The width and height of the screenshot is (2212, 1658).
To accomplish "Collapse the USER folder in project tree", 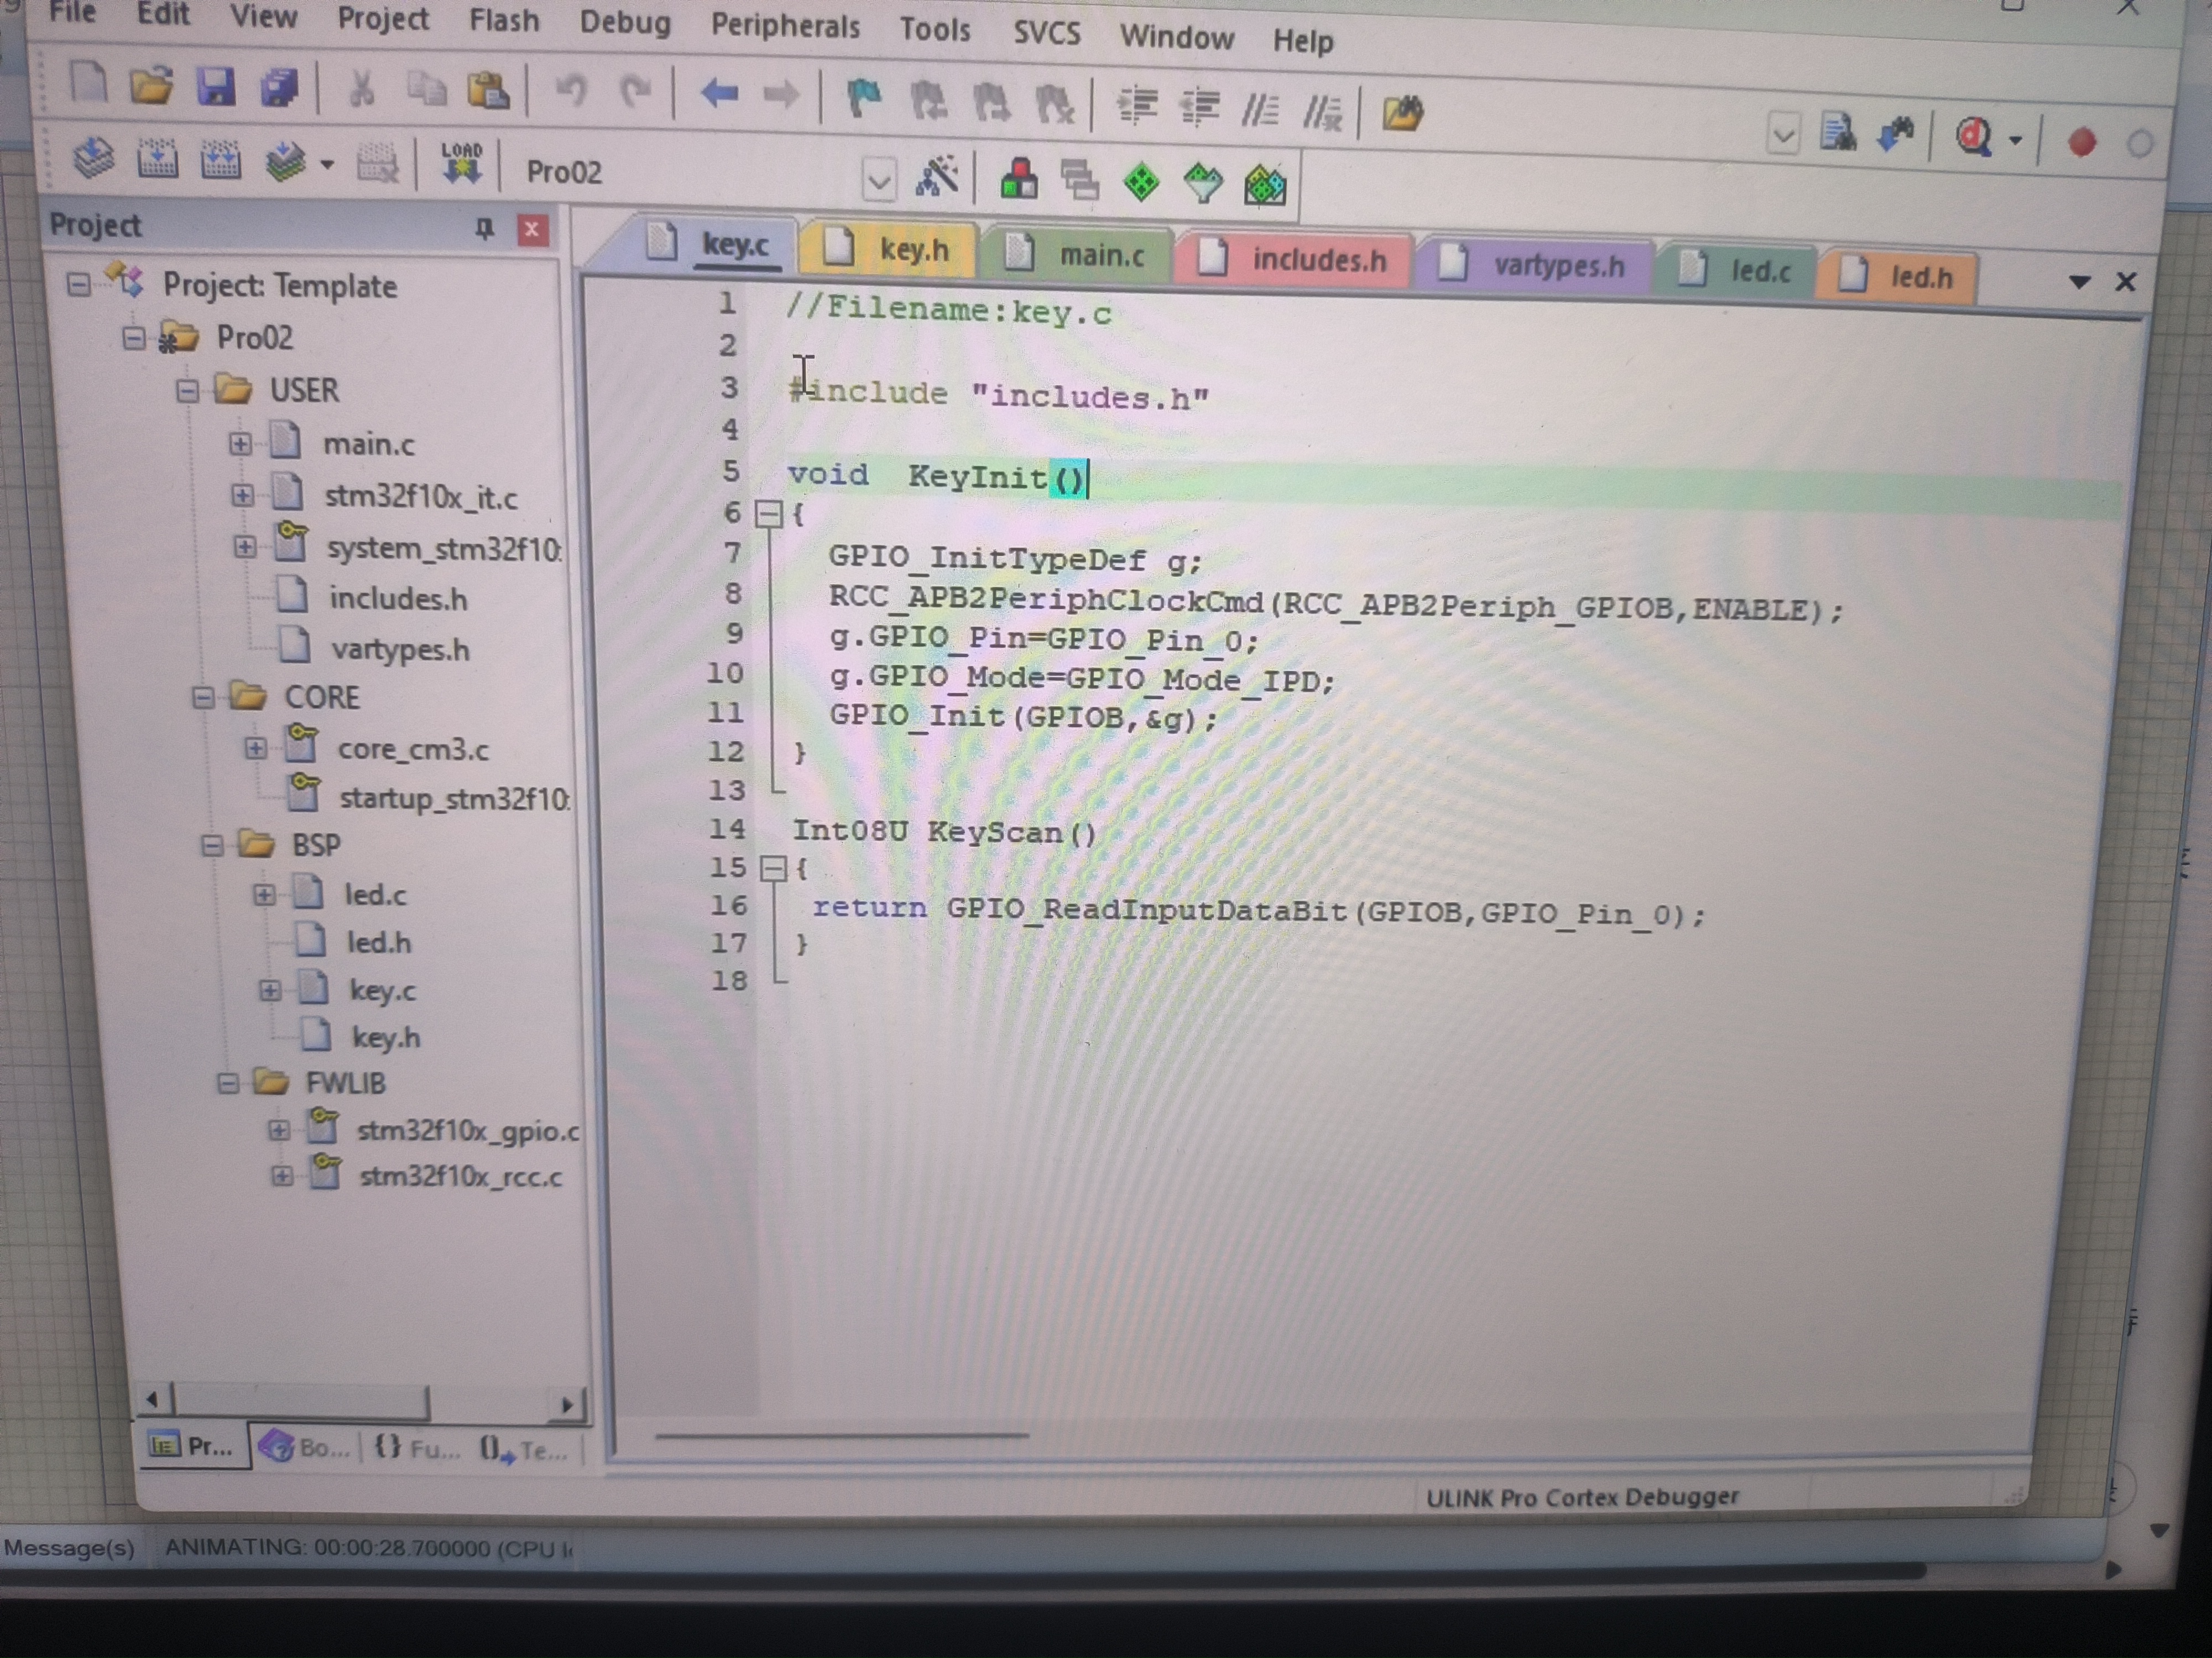I will pyautogui.click(x=188, y=391).
